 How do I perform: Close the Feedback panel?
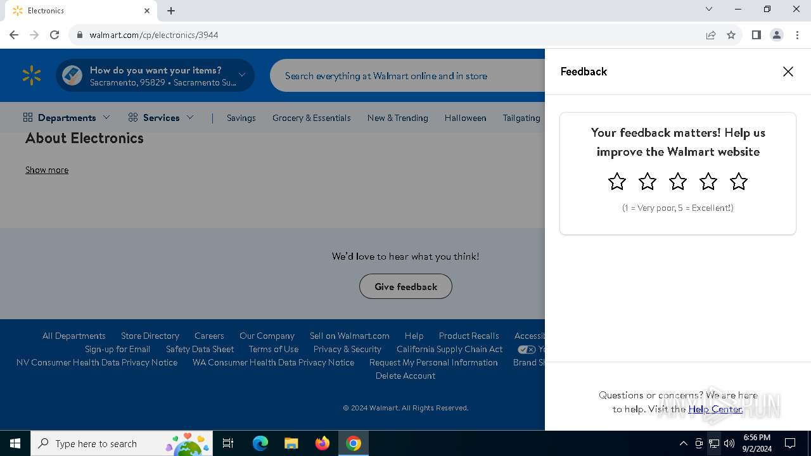[x=788, y=72]
